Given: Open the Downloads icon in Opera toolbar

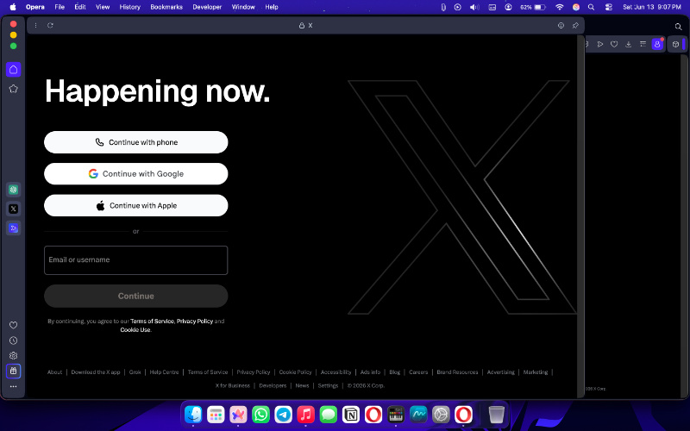Looking at the screenshot, I should click(629, 44).
